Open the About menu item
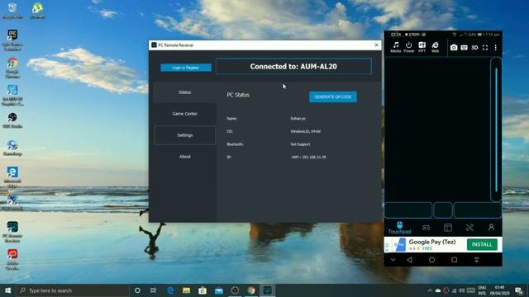 pos(185,157)
